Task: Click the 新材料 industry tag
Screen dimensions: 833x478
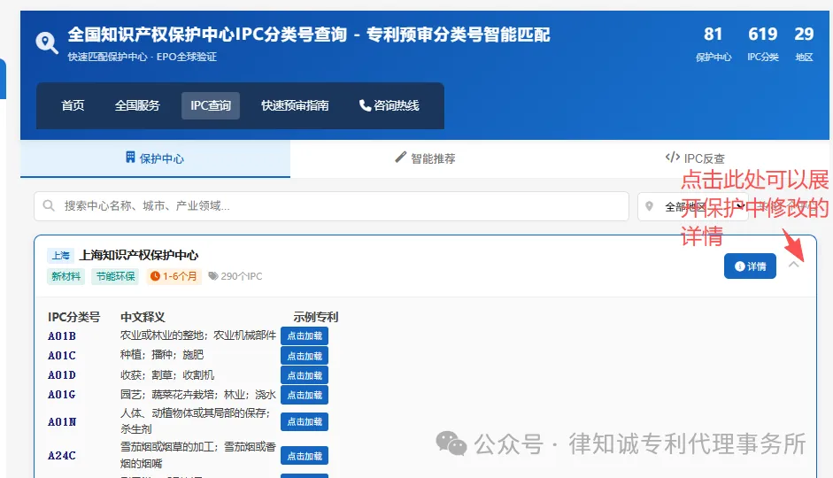Action: pyautogui.click(x=66, y=276)
